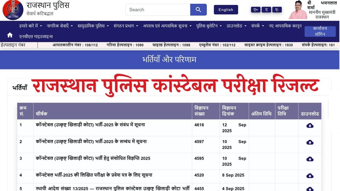Open नए आपराधिक कानून menu item
The image size is (340, 191).
pos(285,26)
